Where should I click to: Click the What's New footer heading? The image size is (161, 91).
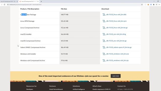97,86
